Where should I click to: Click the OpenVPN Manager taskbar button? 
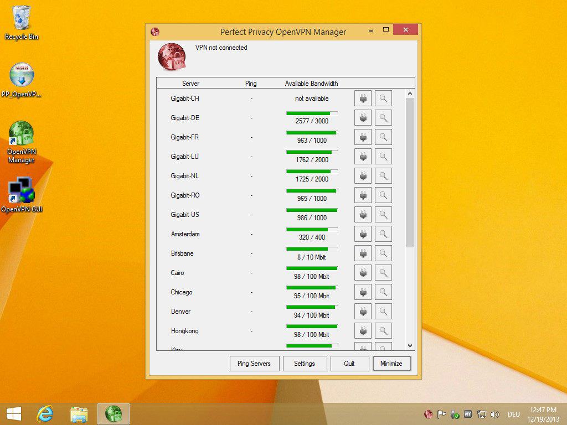click(113, 414)
